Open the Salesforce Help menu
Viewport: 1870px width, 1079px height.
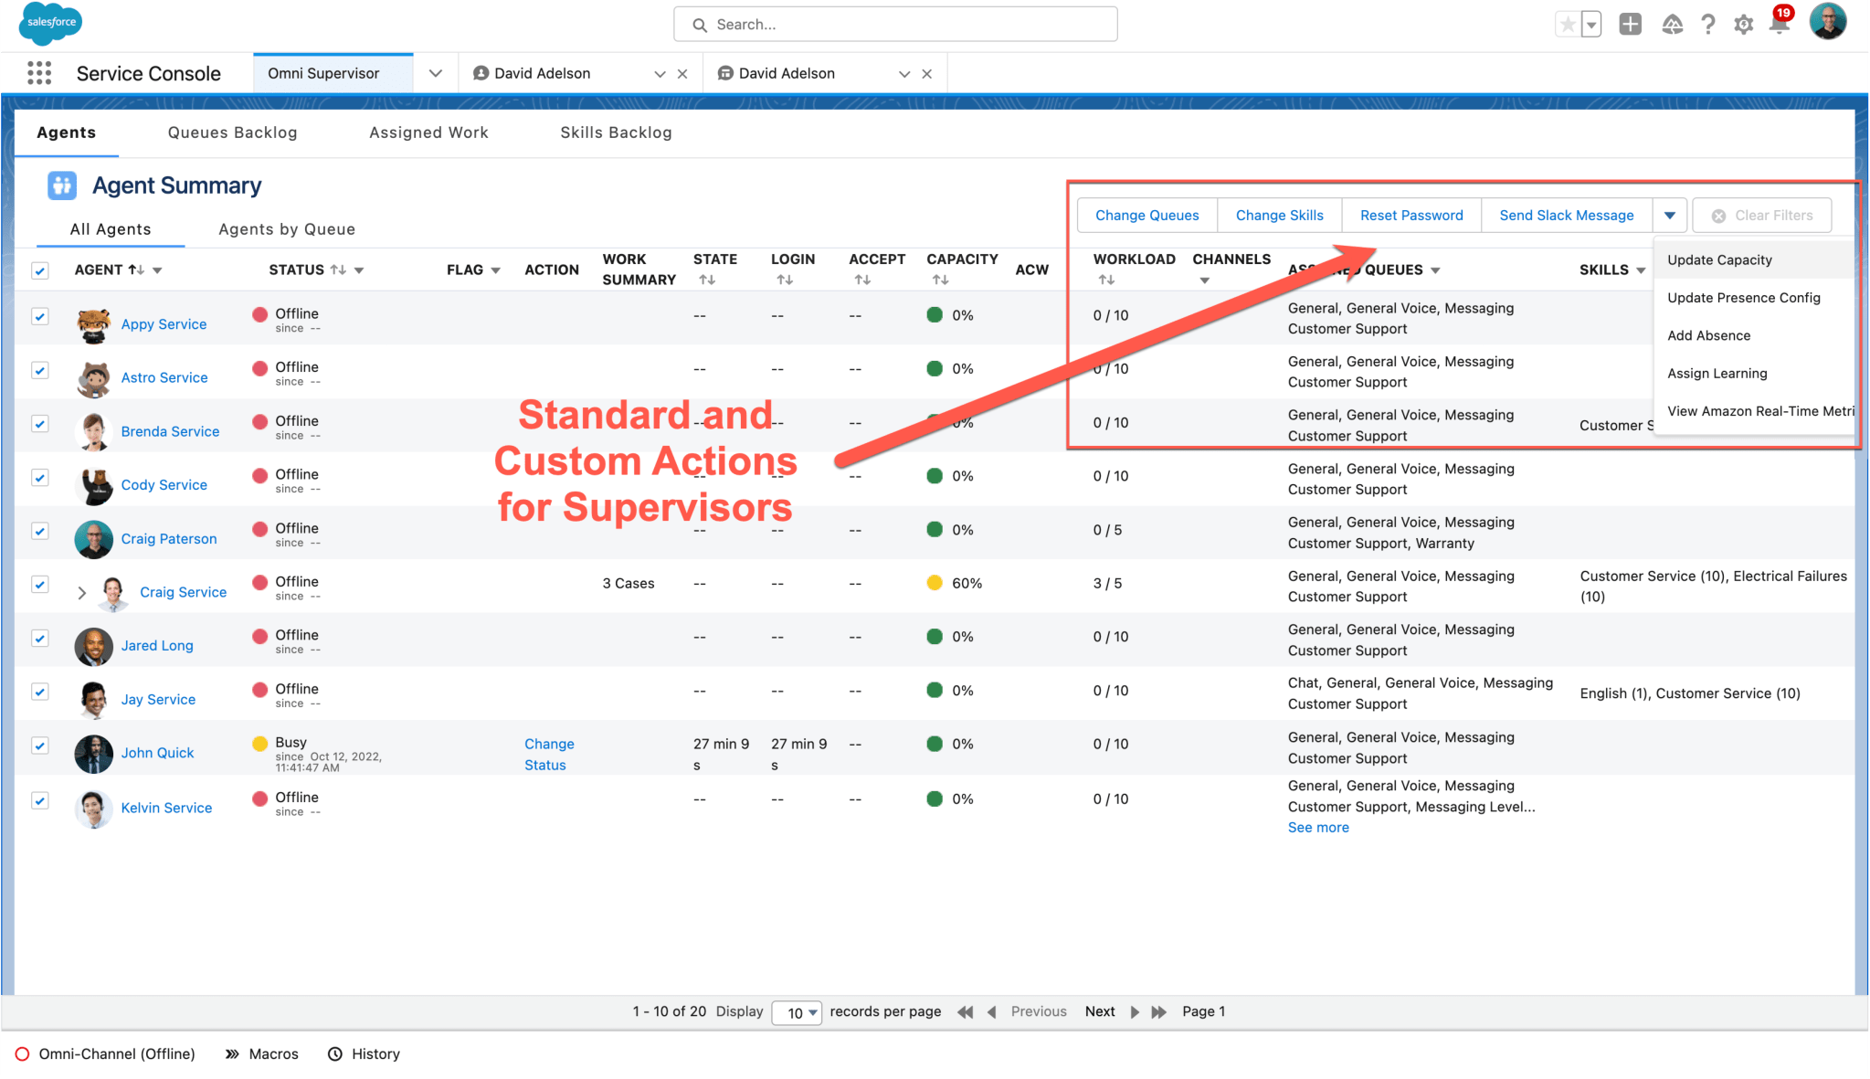(x=1707, y=24)
